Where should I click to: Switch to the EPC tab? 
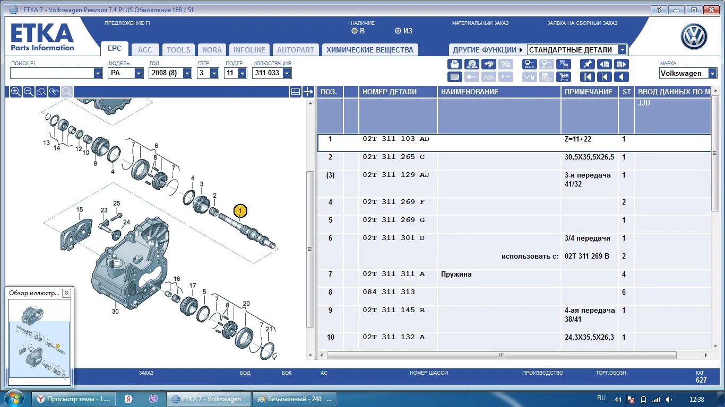click(x=114, y=48)
